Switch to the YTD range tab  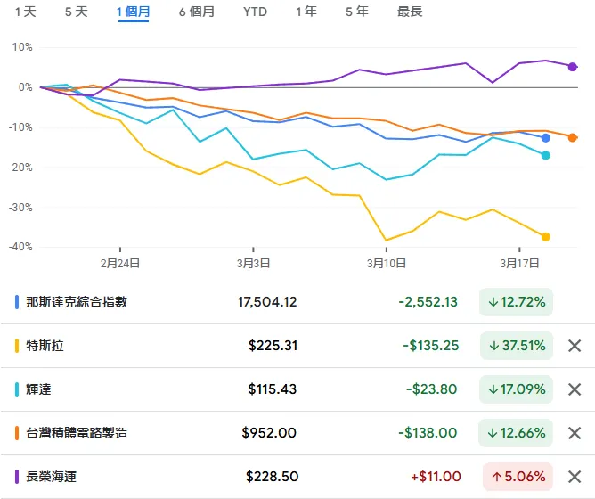tap(255, 12)
